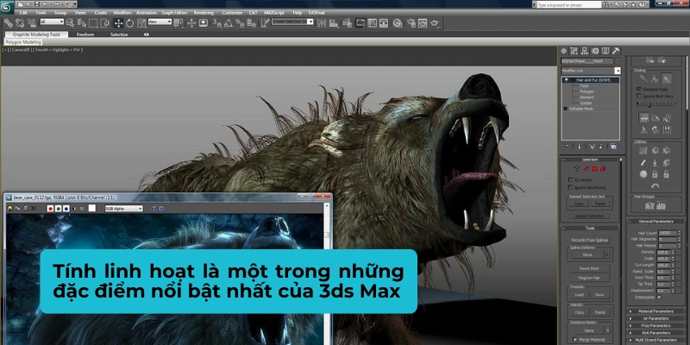
Task: Open the Utilities hammer panel tab
Action: 616,51
